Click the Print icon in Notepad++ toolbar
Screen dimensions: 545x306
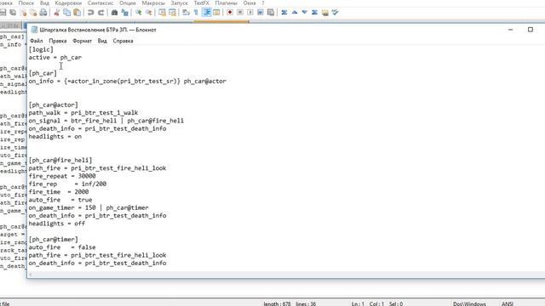[43, 13]
